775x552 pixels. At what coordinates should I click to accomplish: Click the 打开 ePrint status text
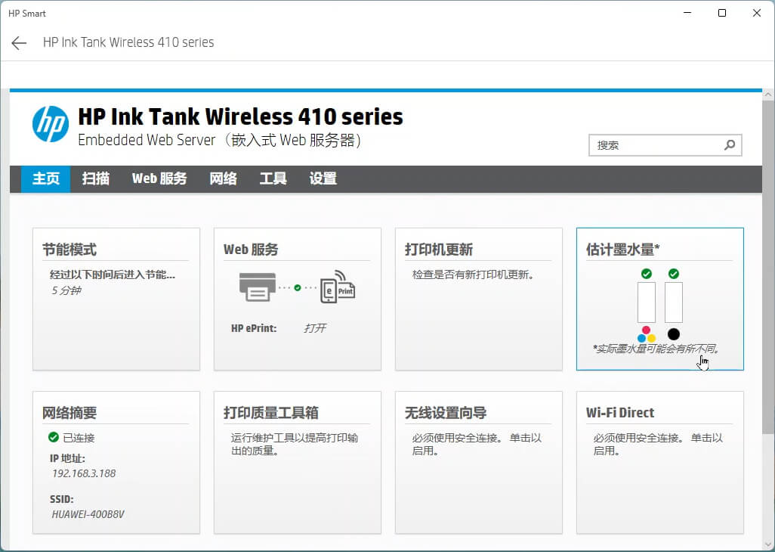pyautogui.click(x=315, y=328)
